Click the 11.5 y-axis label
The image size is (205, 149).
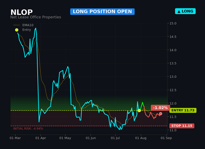173,117
